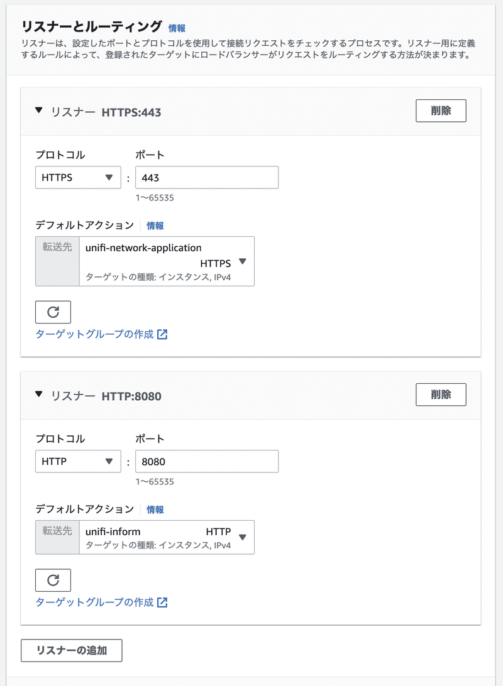Click external link icon beside top ターゲットグループの作成

(162, 334)
